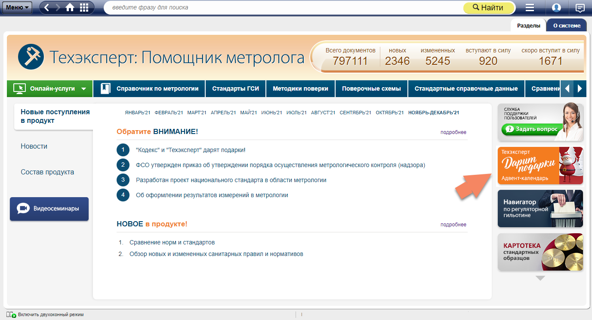Image resolution: width=592 pixels, height=320 pixels.
Task: Select the СЕНТЯБРЬ'21 month link
Action: (x=355, y=113)
